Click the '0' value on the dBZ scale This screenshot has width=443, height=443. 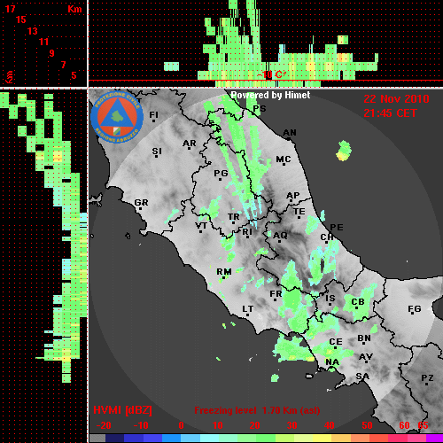181,425
